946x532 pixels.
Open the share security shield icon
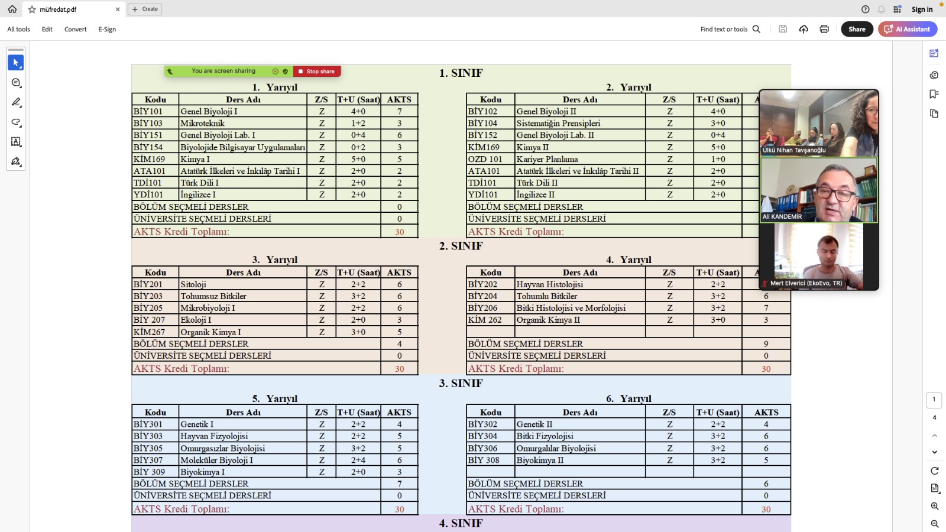[285, 72]
